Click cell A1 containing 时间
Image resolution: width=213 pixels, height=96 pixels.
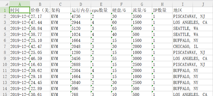(20, 10)
